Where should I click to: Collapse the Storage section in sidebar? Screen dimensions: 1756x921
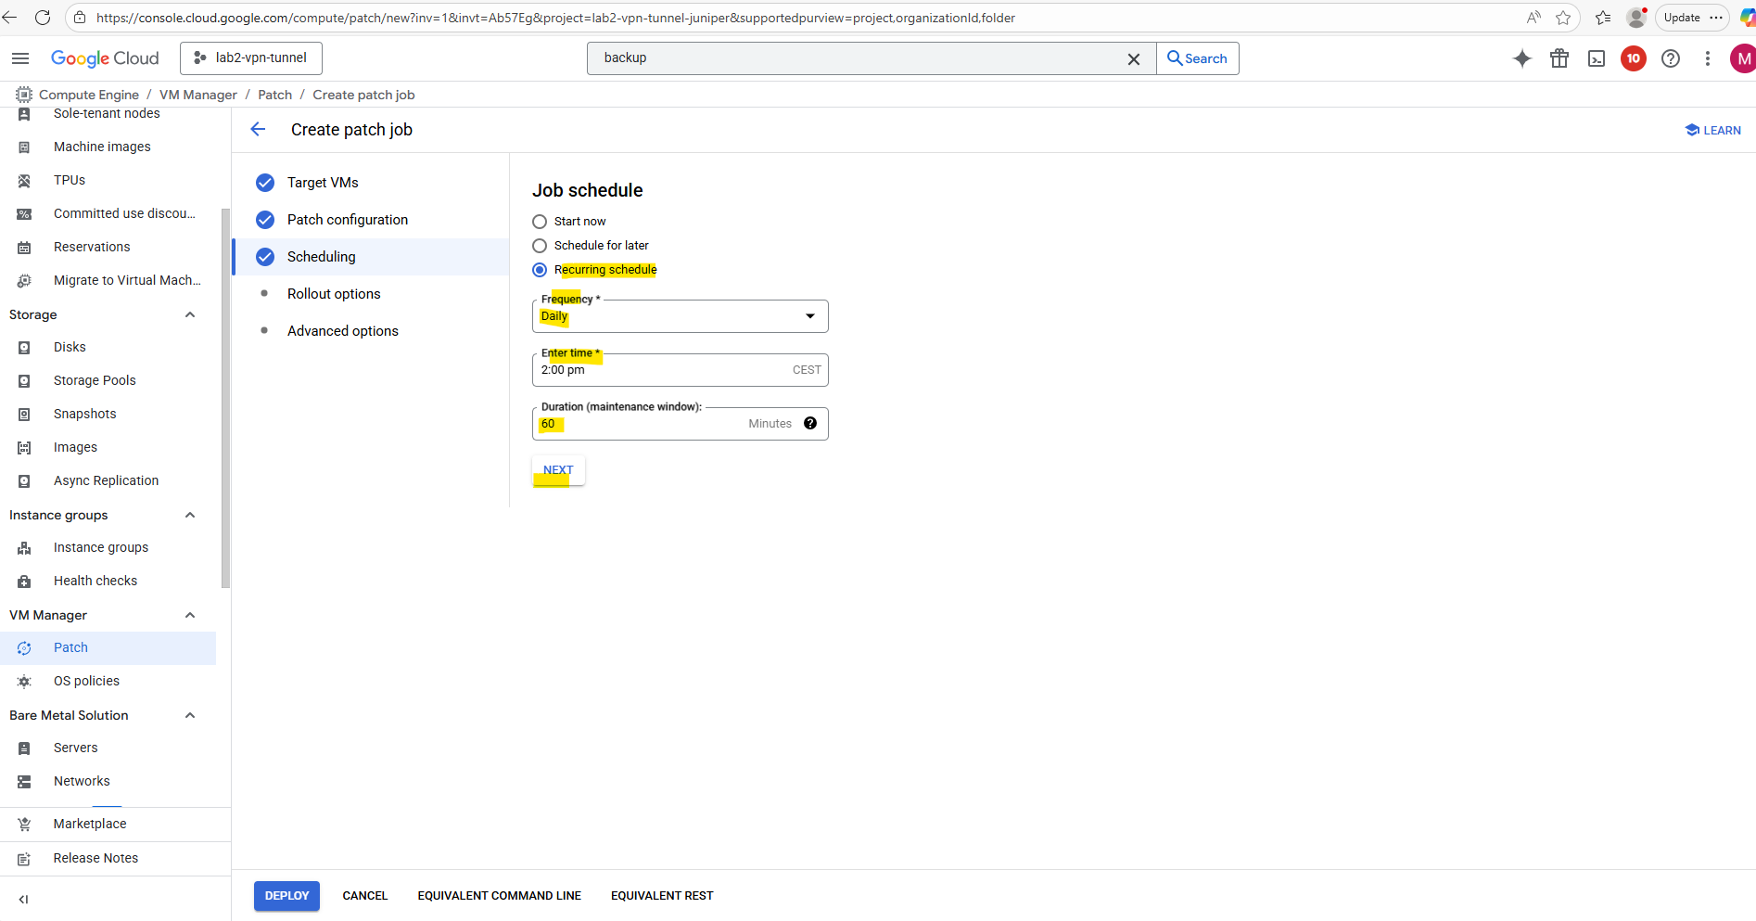point(190,315)
